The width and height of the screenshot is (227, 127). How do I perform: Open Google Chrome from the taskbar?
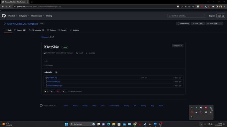click(135, 124)
